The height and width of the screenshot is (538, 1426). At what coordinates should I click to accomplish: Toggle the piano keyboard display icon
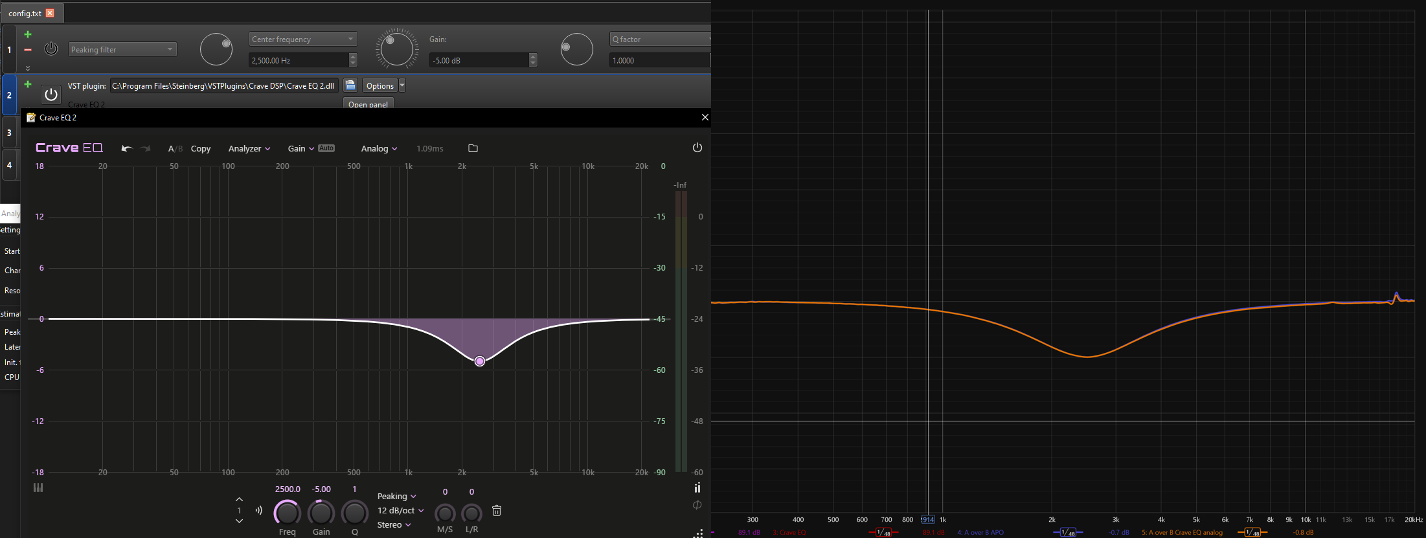coord(38,488)
